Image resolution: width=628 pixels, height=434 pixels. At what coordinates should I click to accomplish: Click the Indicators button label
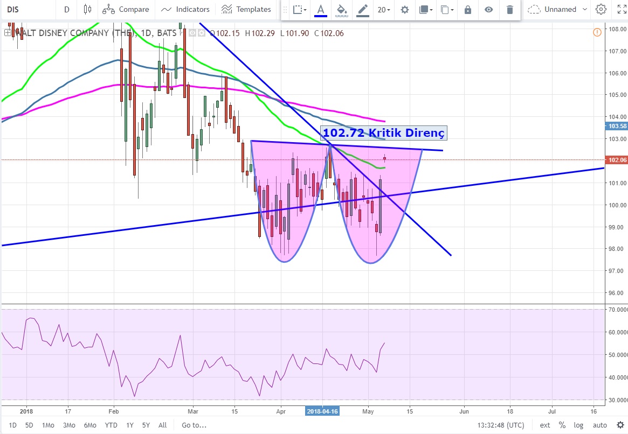pyautogui.click(x=192, y=9)
